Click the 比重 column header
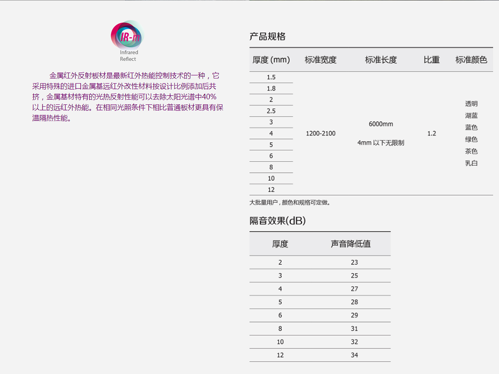Screen dimensions: 499x374 [432, 60]
